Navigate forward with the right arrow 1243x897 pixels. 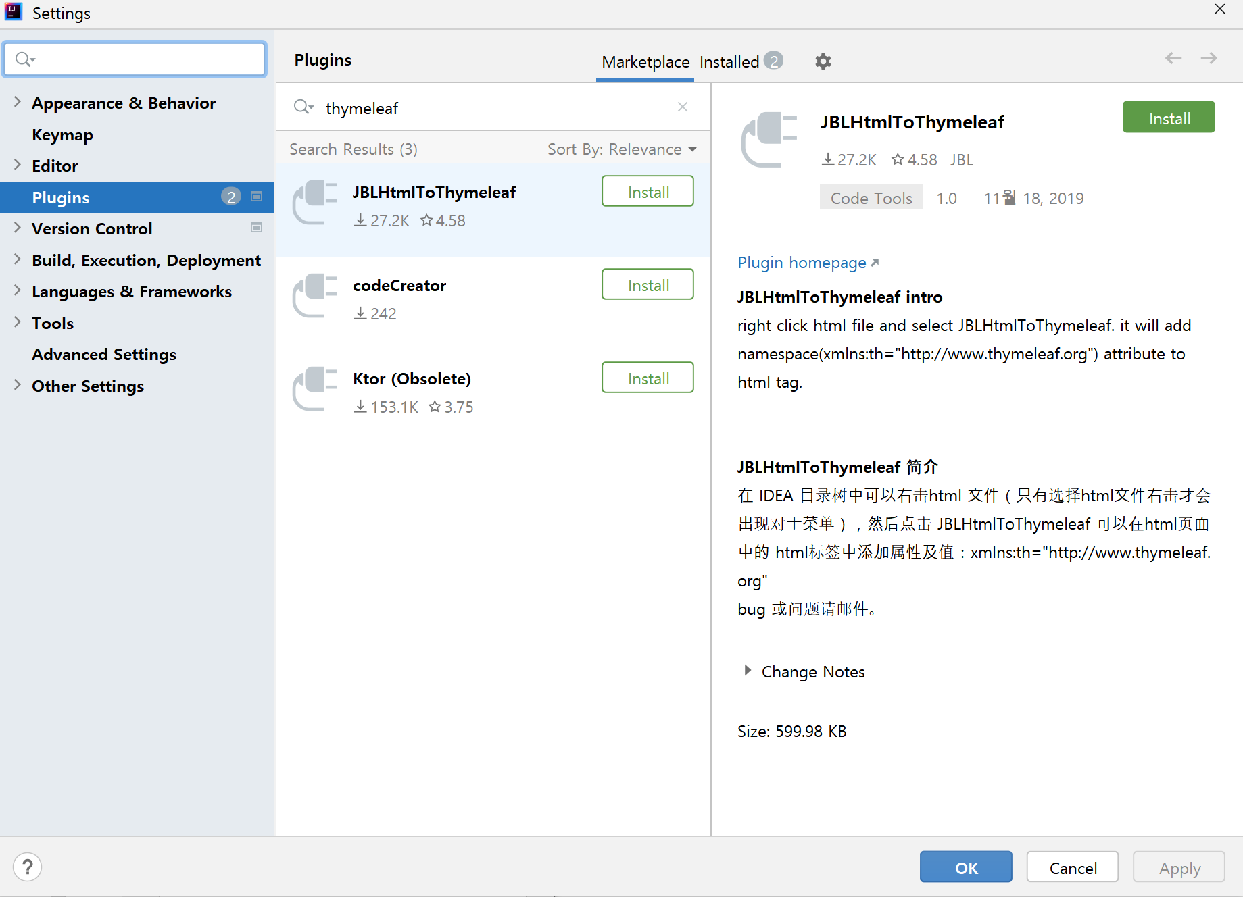1209,58
